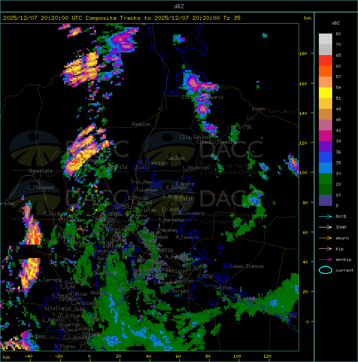Click the '57' dBZ scale value
Screen dimensions: 358x362
338,77
